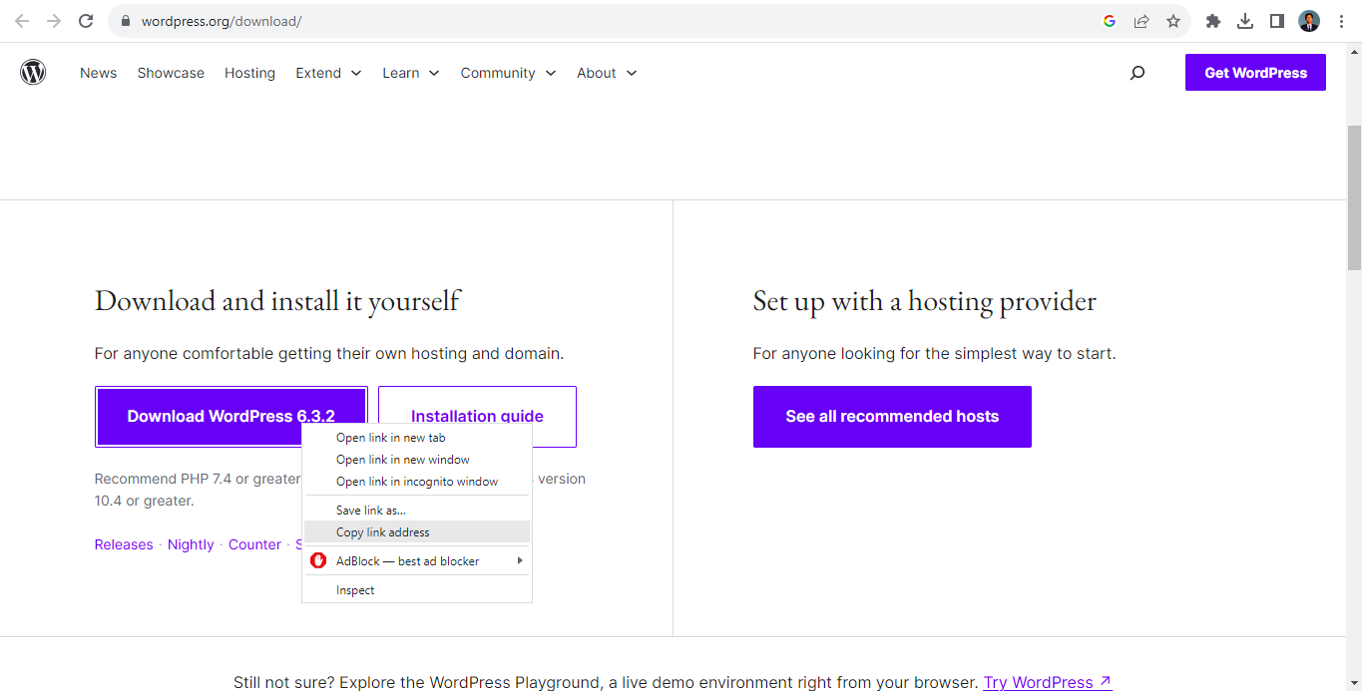Open the Releases link

[x=124, y=544]
